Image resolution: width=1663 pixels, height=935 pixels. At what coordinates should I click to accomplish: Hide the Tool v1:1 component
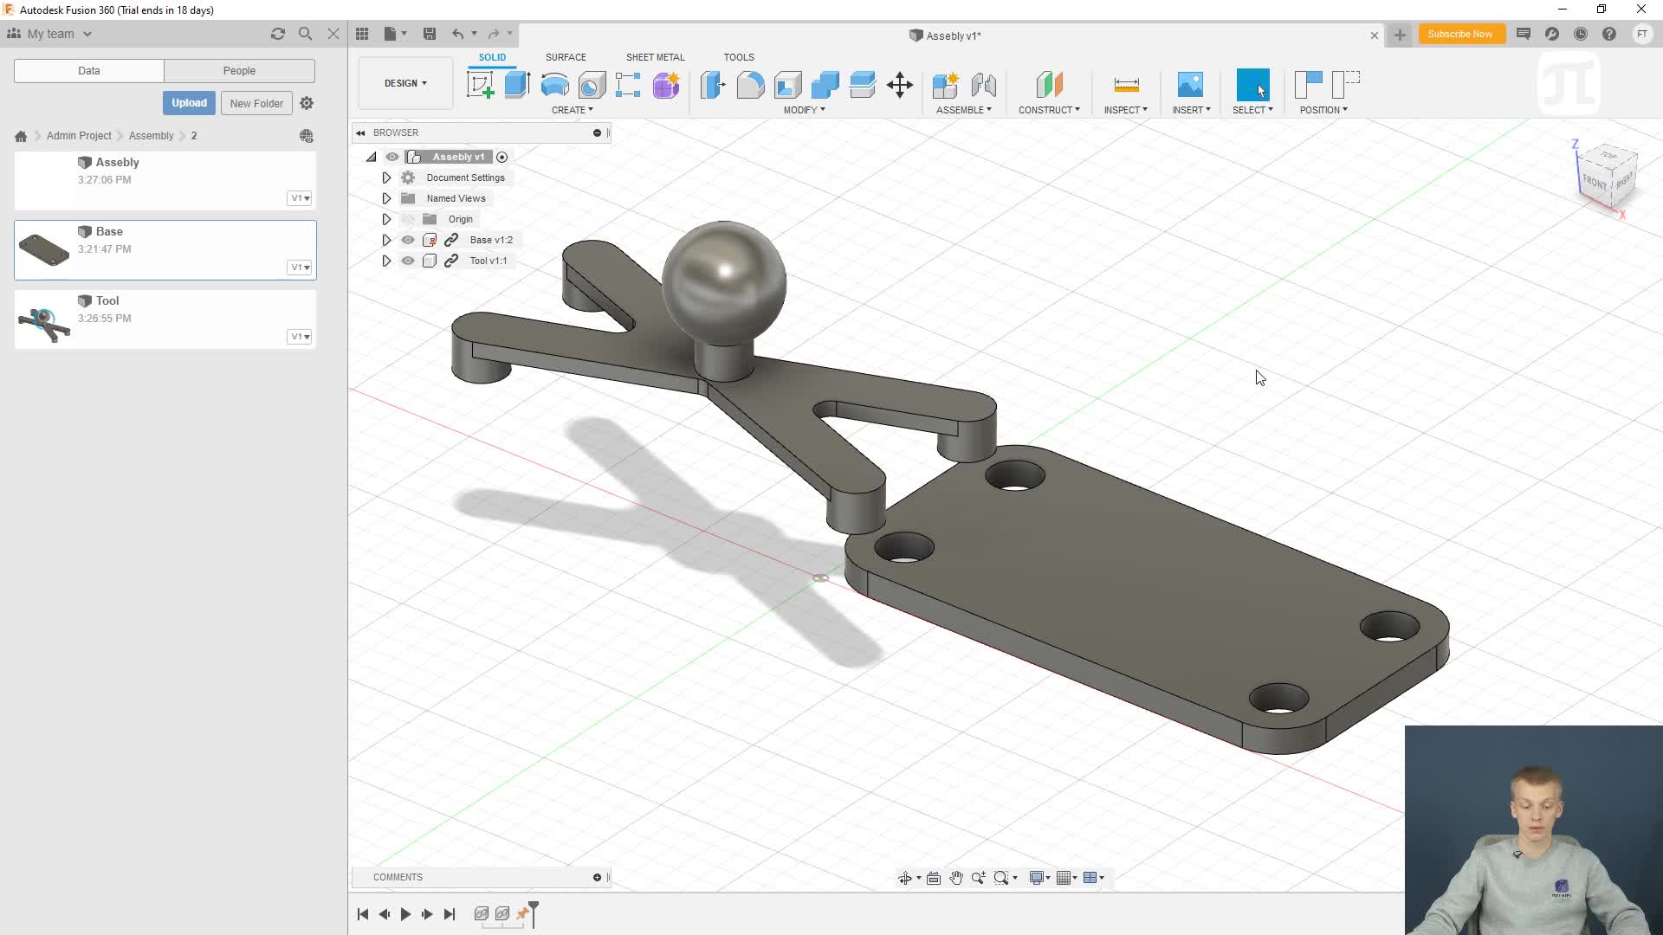(408, 261)
